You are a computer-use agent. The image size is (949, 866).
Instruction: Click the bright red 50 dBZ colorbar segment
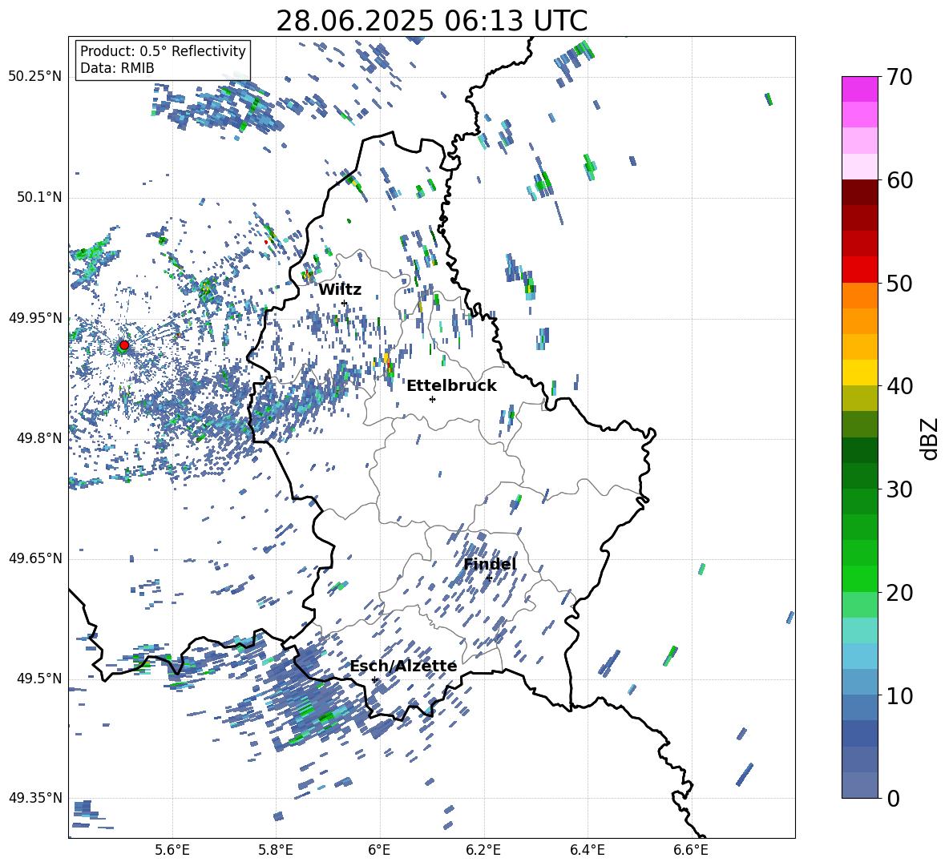click(860, 270)
